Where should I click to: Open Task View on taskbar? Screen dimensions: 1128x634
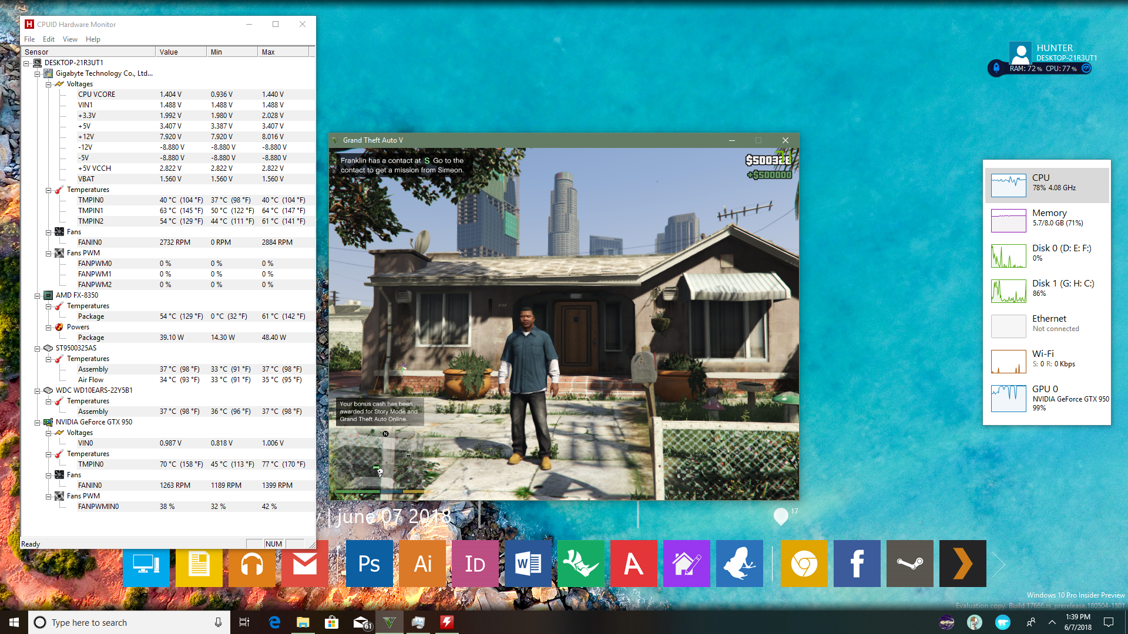(244, 622)
